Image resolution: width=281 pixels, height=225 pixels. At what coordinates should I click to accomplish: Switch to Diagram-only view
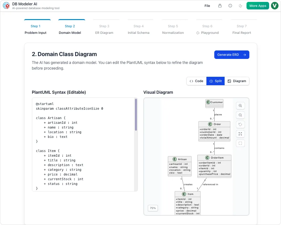[x=237, y=81]
